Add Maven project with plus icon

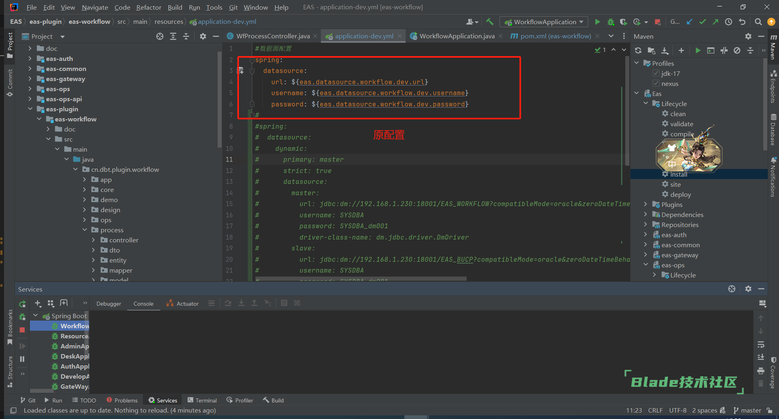click(x=681, y=50)
